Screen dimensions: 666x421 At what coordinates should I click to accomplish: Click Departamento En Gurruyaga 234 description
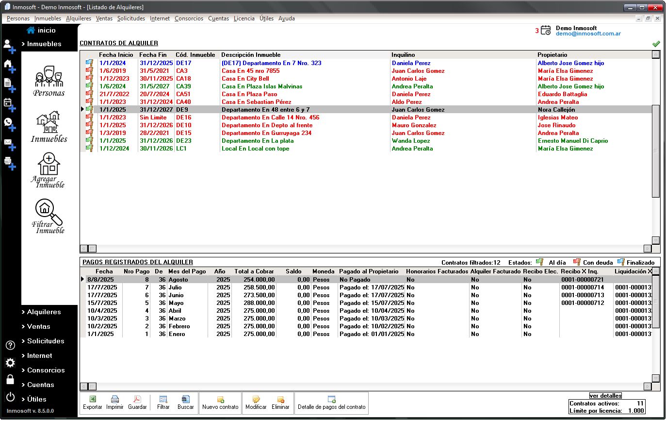click(266, 133)
